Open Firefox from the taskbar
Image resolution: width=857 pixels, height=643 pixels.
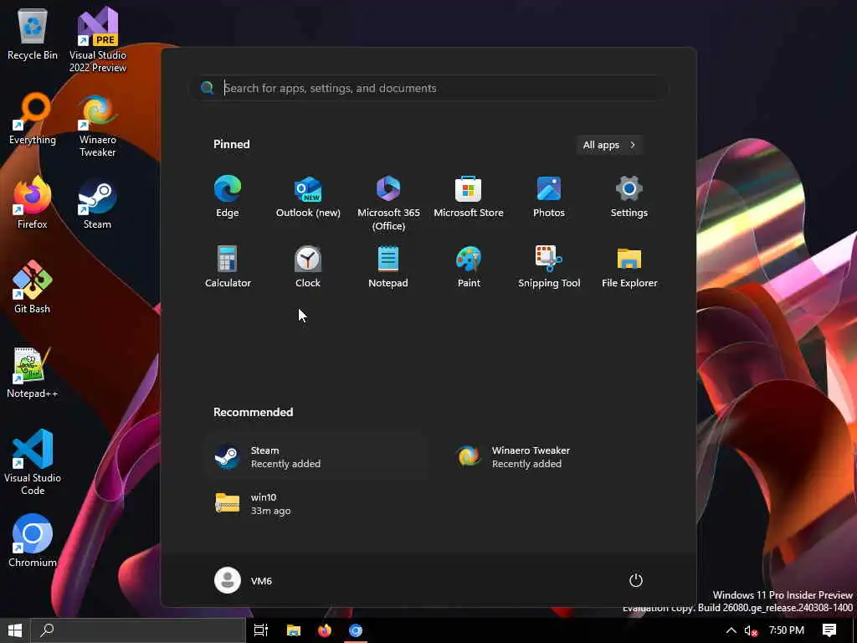pos(325,630)
